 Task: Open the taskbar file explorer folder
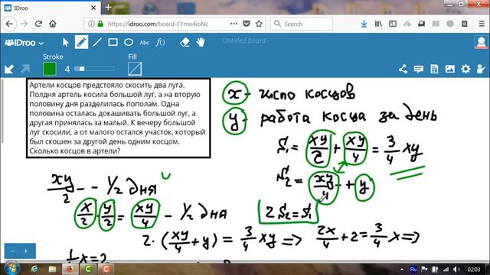52,269
